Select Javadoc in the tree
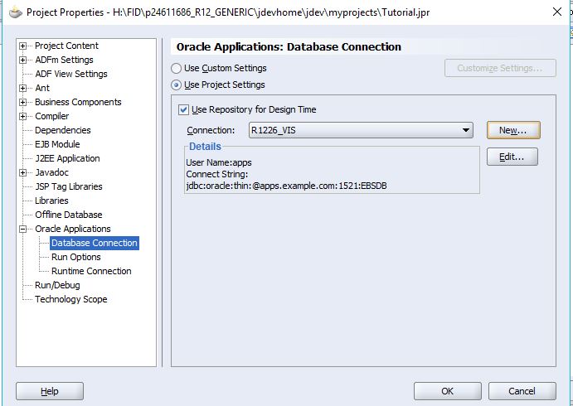 51,172
